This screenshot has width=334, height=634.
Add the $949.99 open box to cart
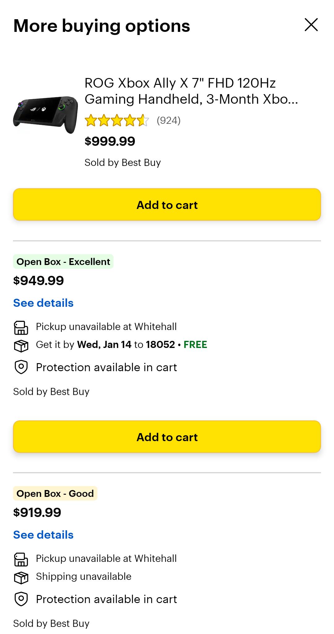click(x=167, y=437)
